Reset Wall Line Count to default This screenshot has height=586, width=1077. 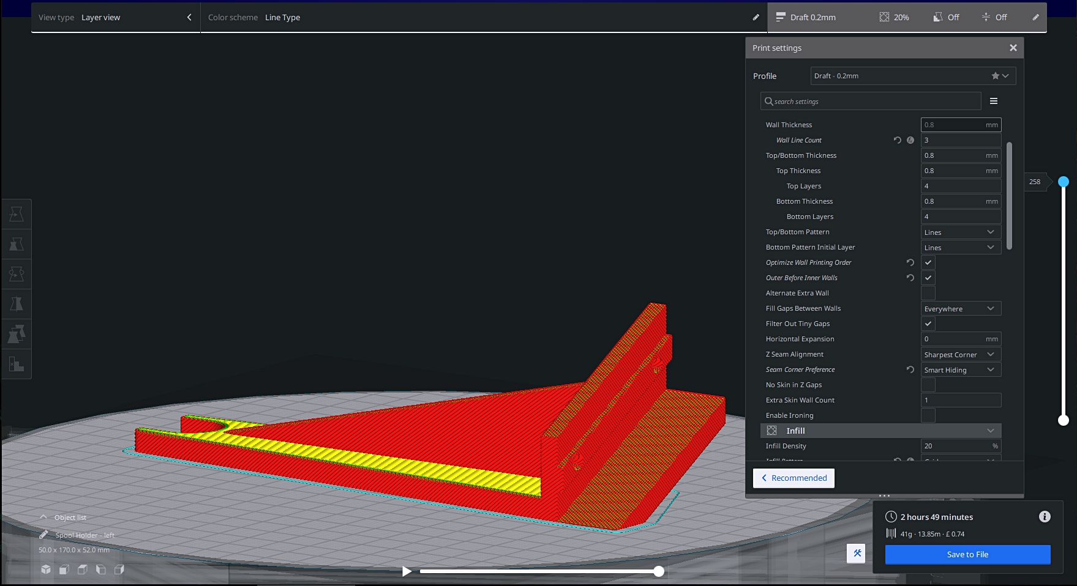(x=898, y=140)
